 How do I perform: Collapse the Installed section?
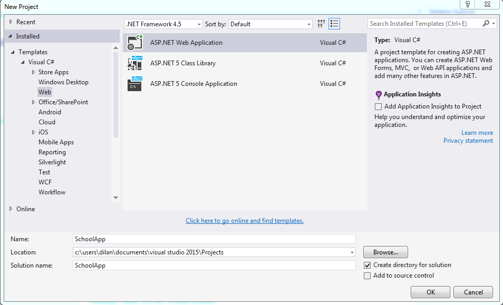(10, 36)
